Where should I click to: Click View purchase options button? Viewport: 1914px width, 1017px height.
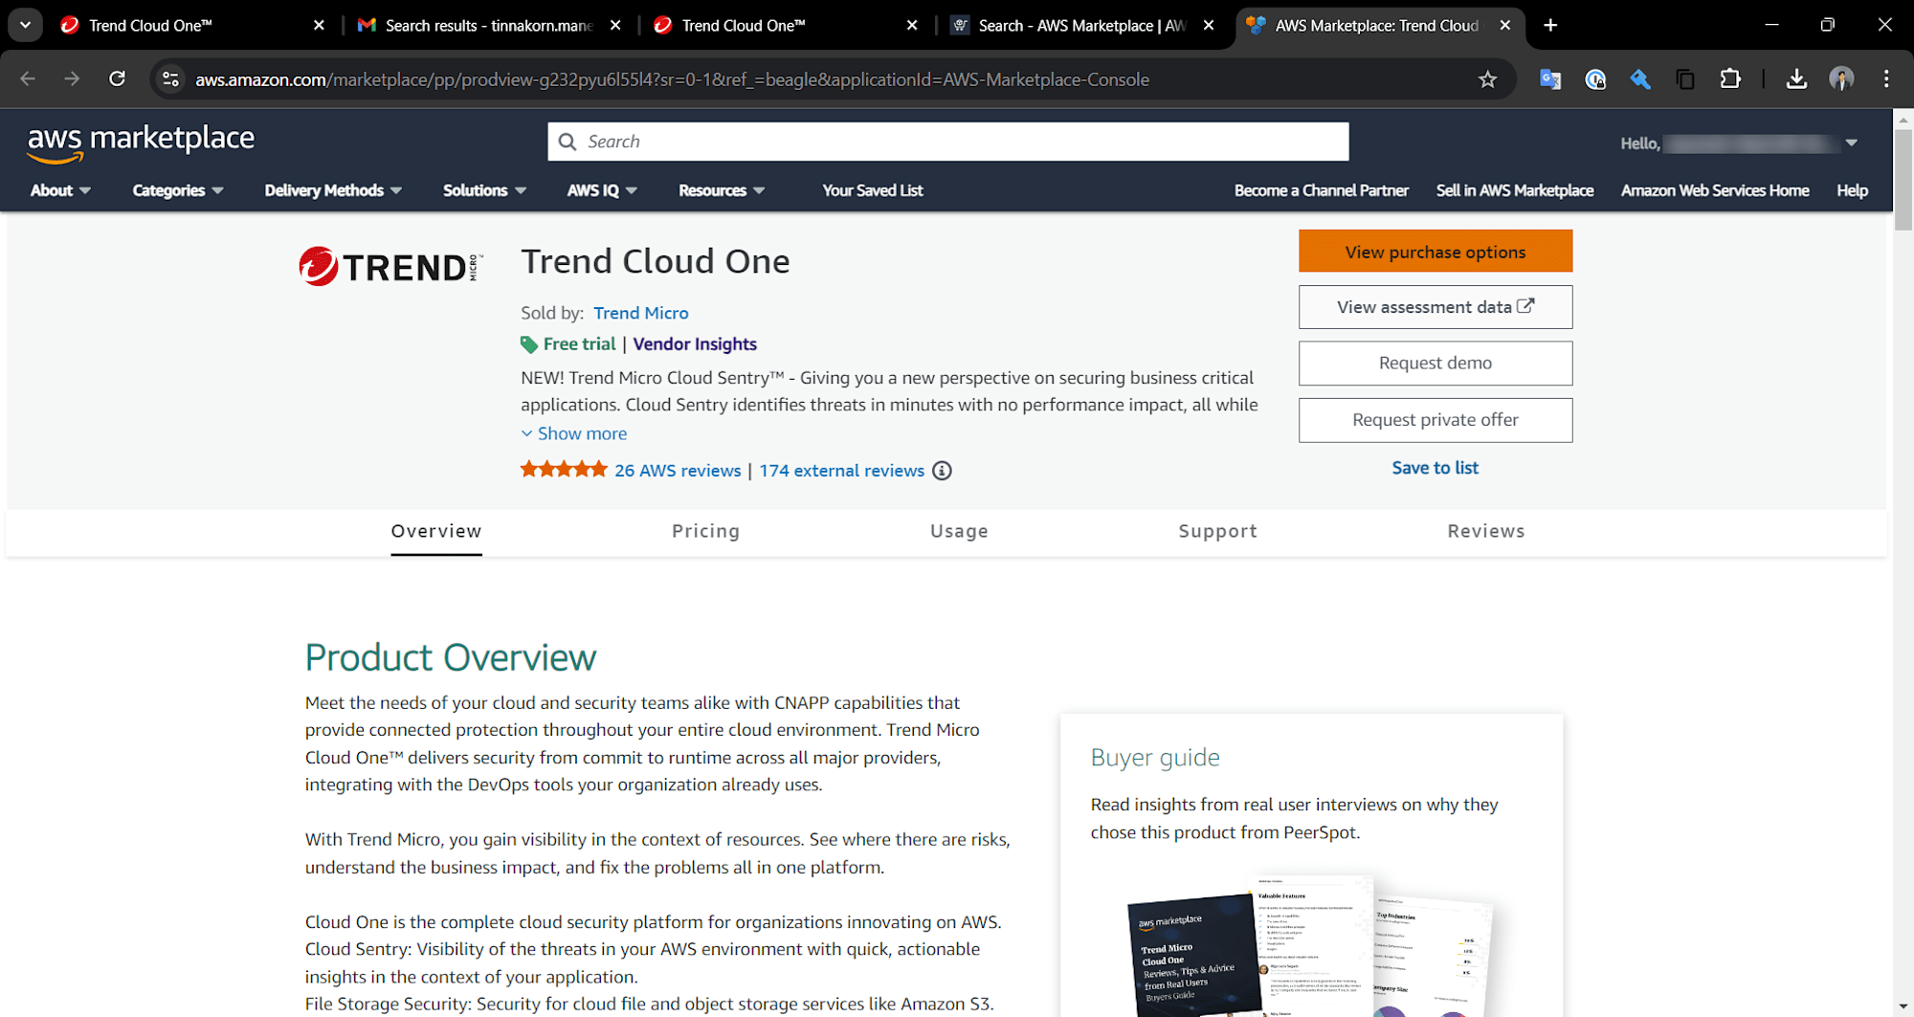click(1435, 252)
